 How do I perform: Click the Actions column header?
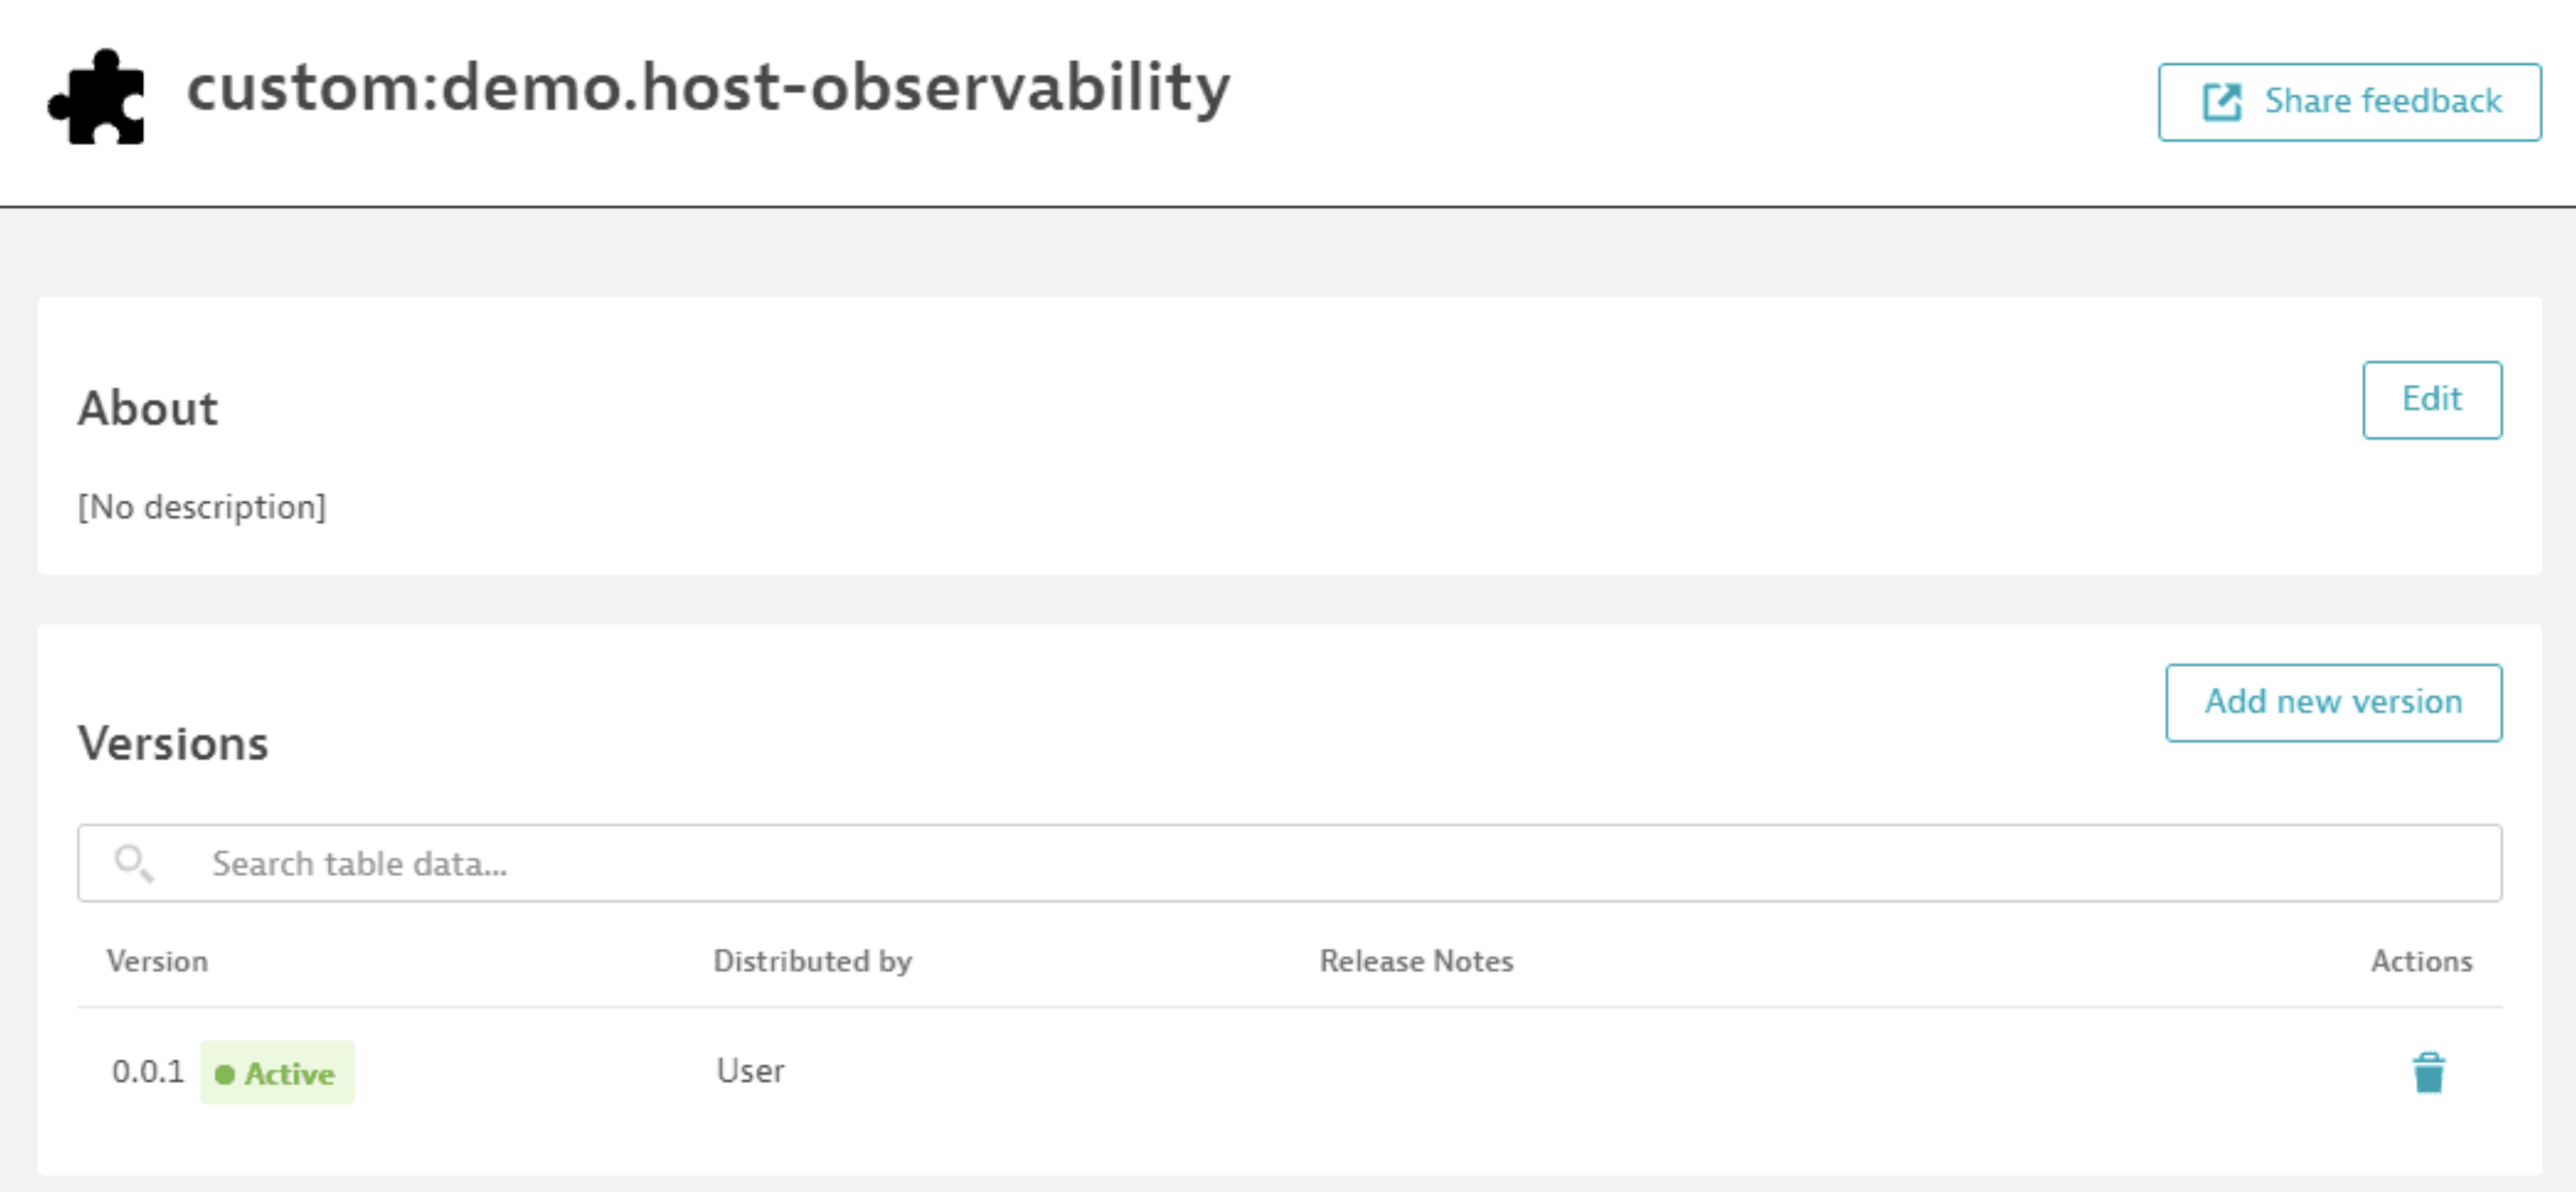point(2421,961)
